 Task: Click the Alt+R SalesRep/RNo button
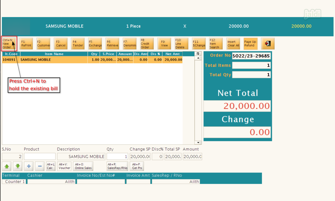coord(117,166)
